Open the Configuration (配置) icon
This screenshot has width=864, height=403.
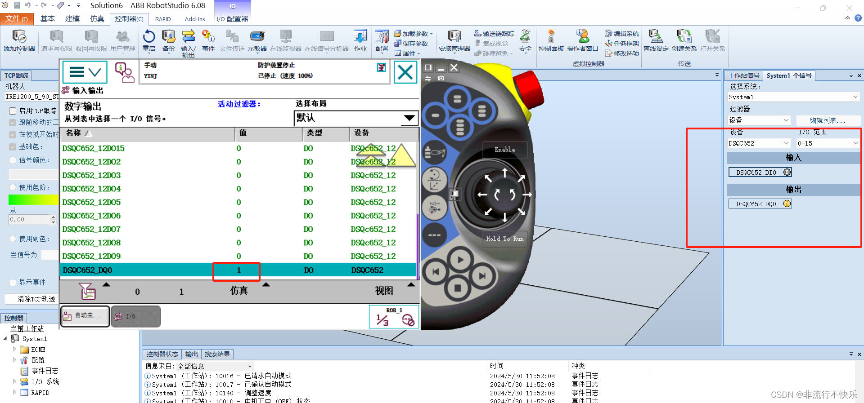pos(382,40)
